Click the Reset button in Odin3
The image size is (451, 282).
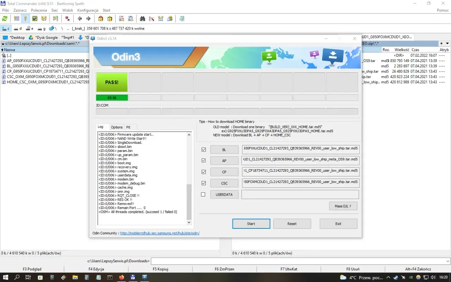click(292, 223)
